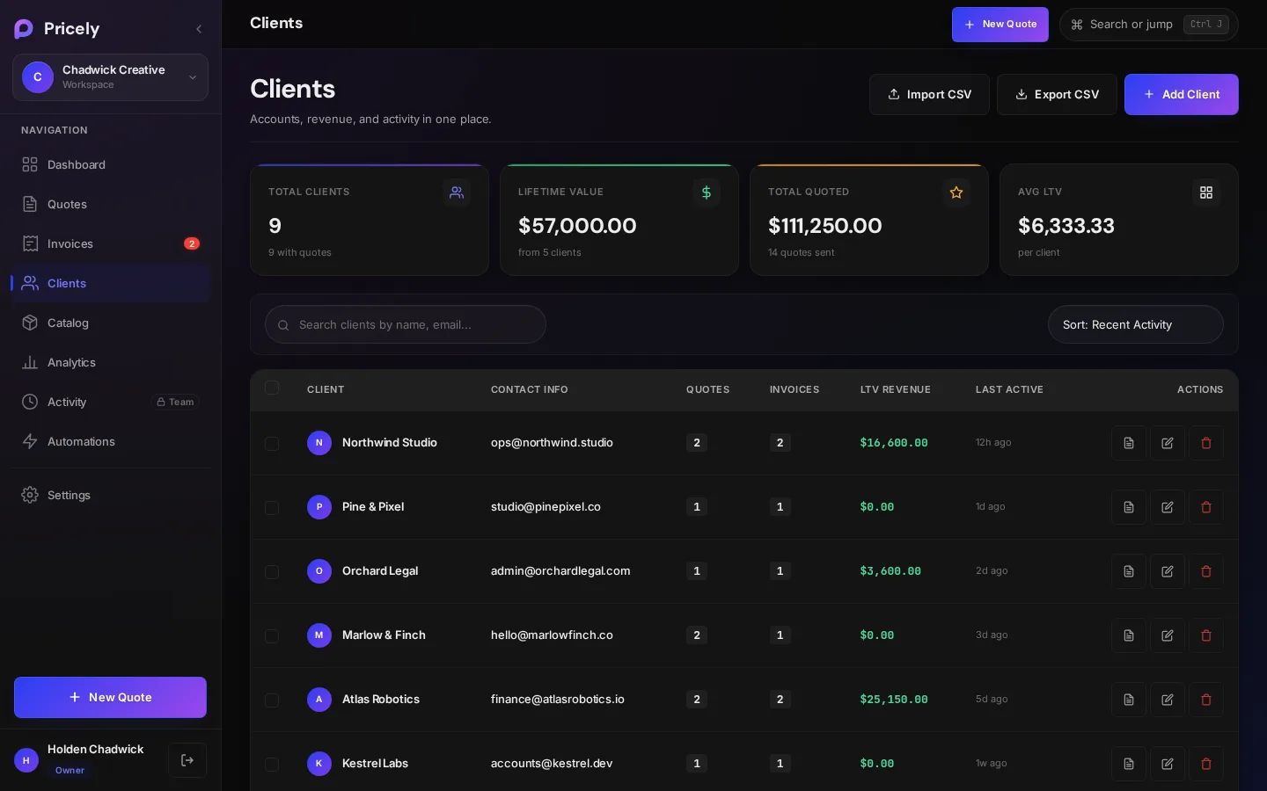
Task: Tick the Pine & Pixel checkbox
Action: click(272, 508)
